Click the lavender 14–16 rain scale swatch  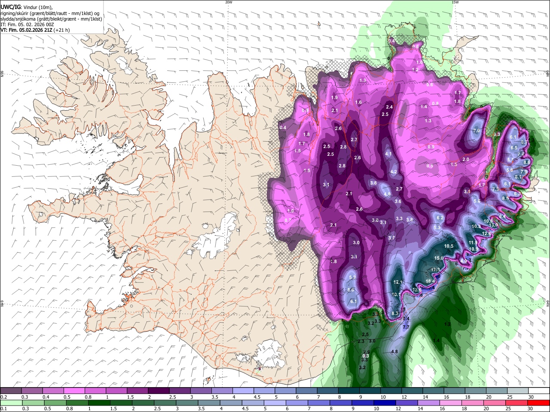428,403
